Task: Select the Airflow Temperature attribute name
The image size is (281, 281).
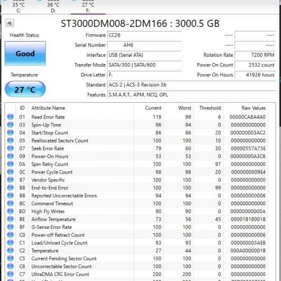Action: point(53,219)
